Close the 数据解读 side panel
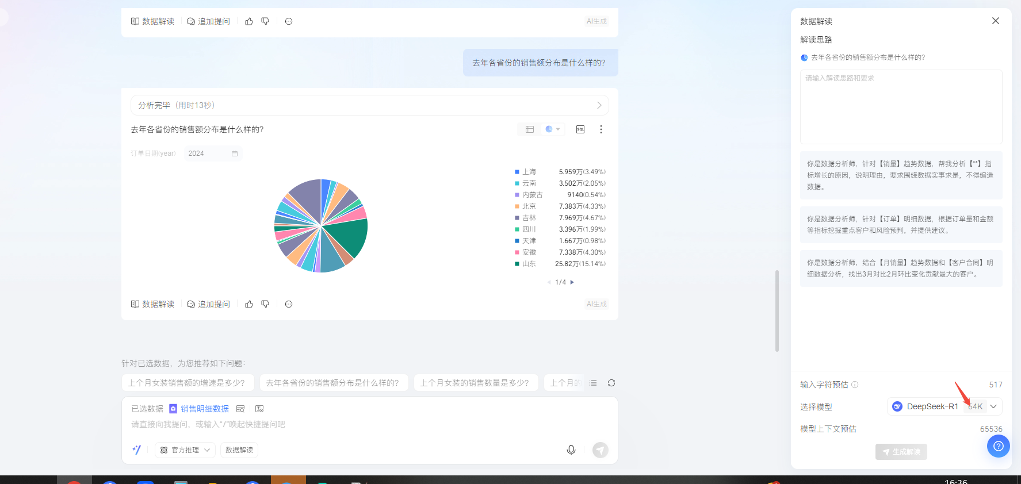 [x=996, y=21]
